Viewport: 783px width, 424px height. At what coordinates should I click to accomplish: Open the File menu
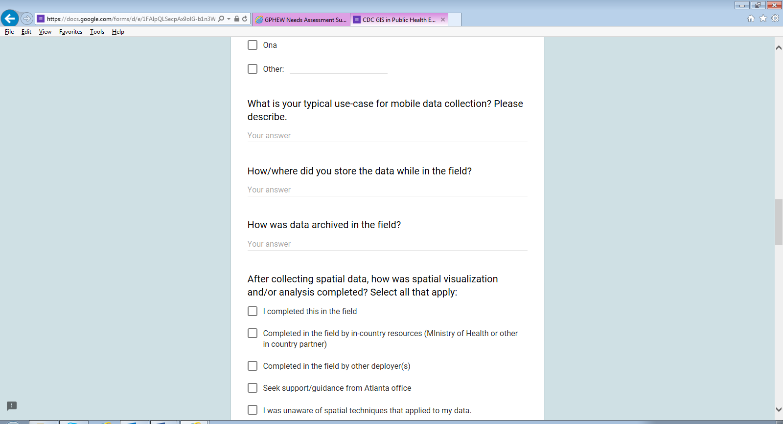pos(9,32)
